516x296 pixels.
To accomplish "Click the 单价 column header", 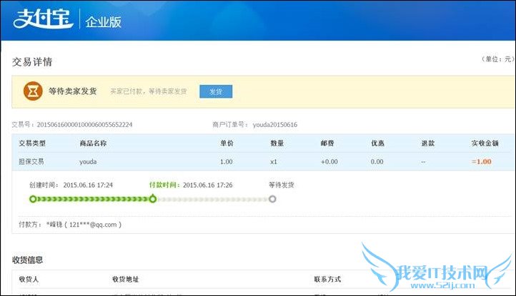I will click(x=227, y=143).
